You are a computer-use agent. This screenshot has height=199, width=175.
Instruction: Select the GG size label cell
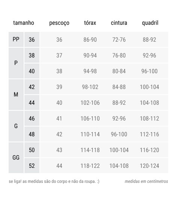[16, 158]
